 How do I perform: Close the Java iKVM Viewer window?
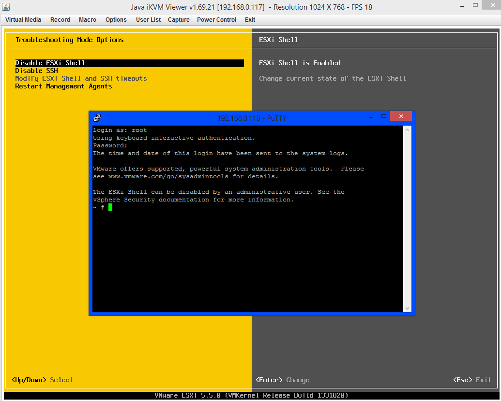coord(492,5)
